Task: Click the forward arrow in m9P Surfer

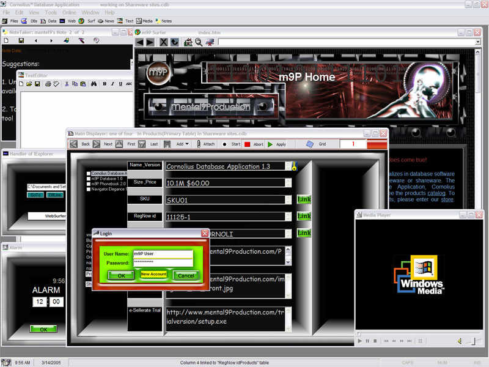Action: click(150, 42)
